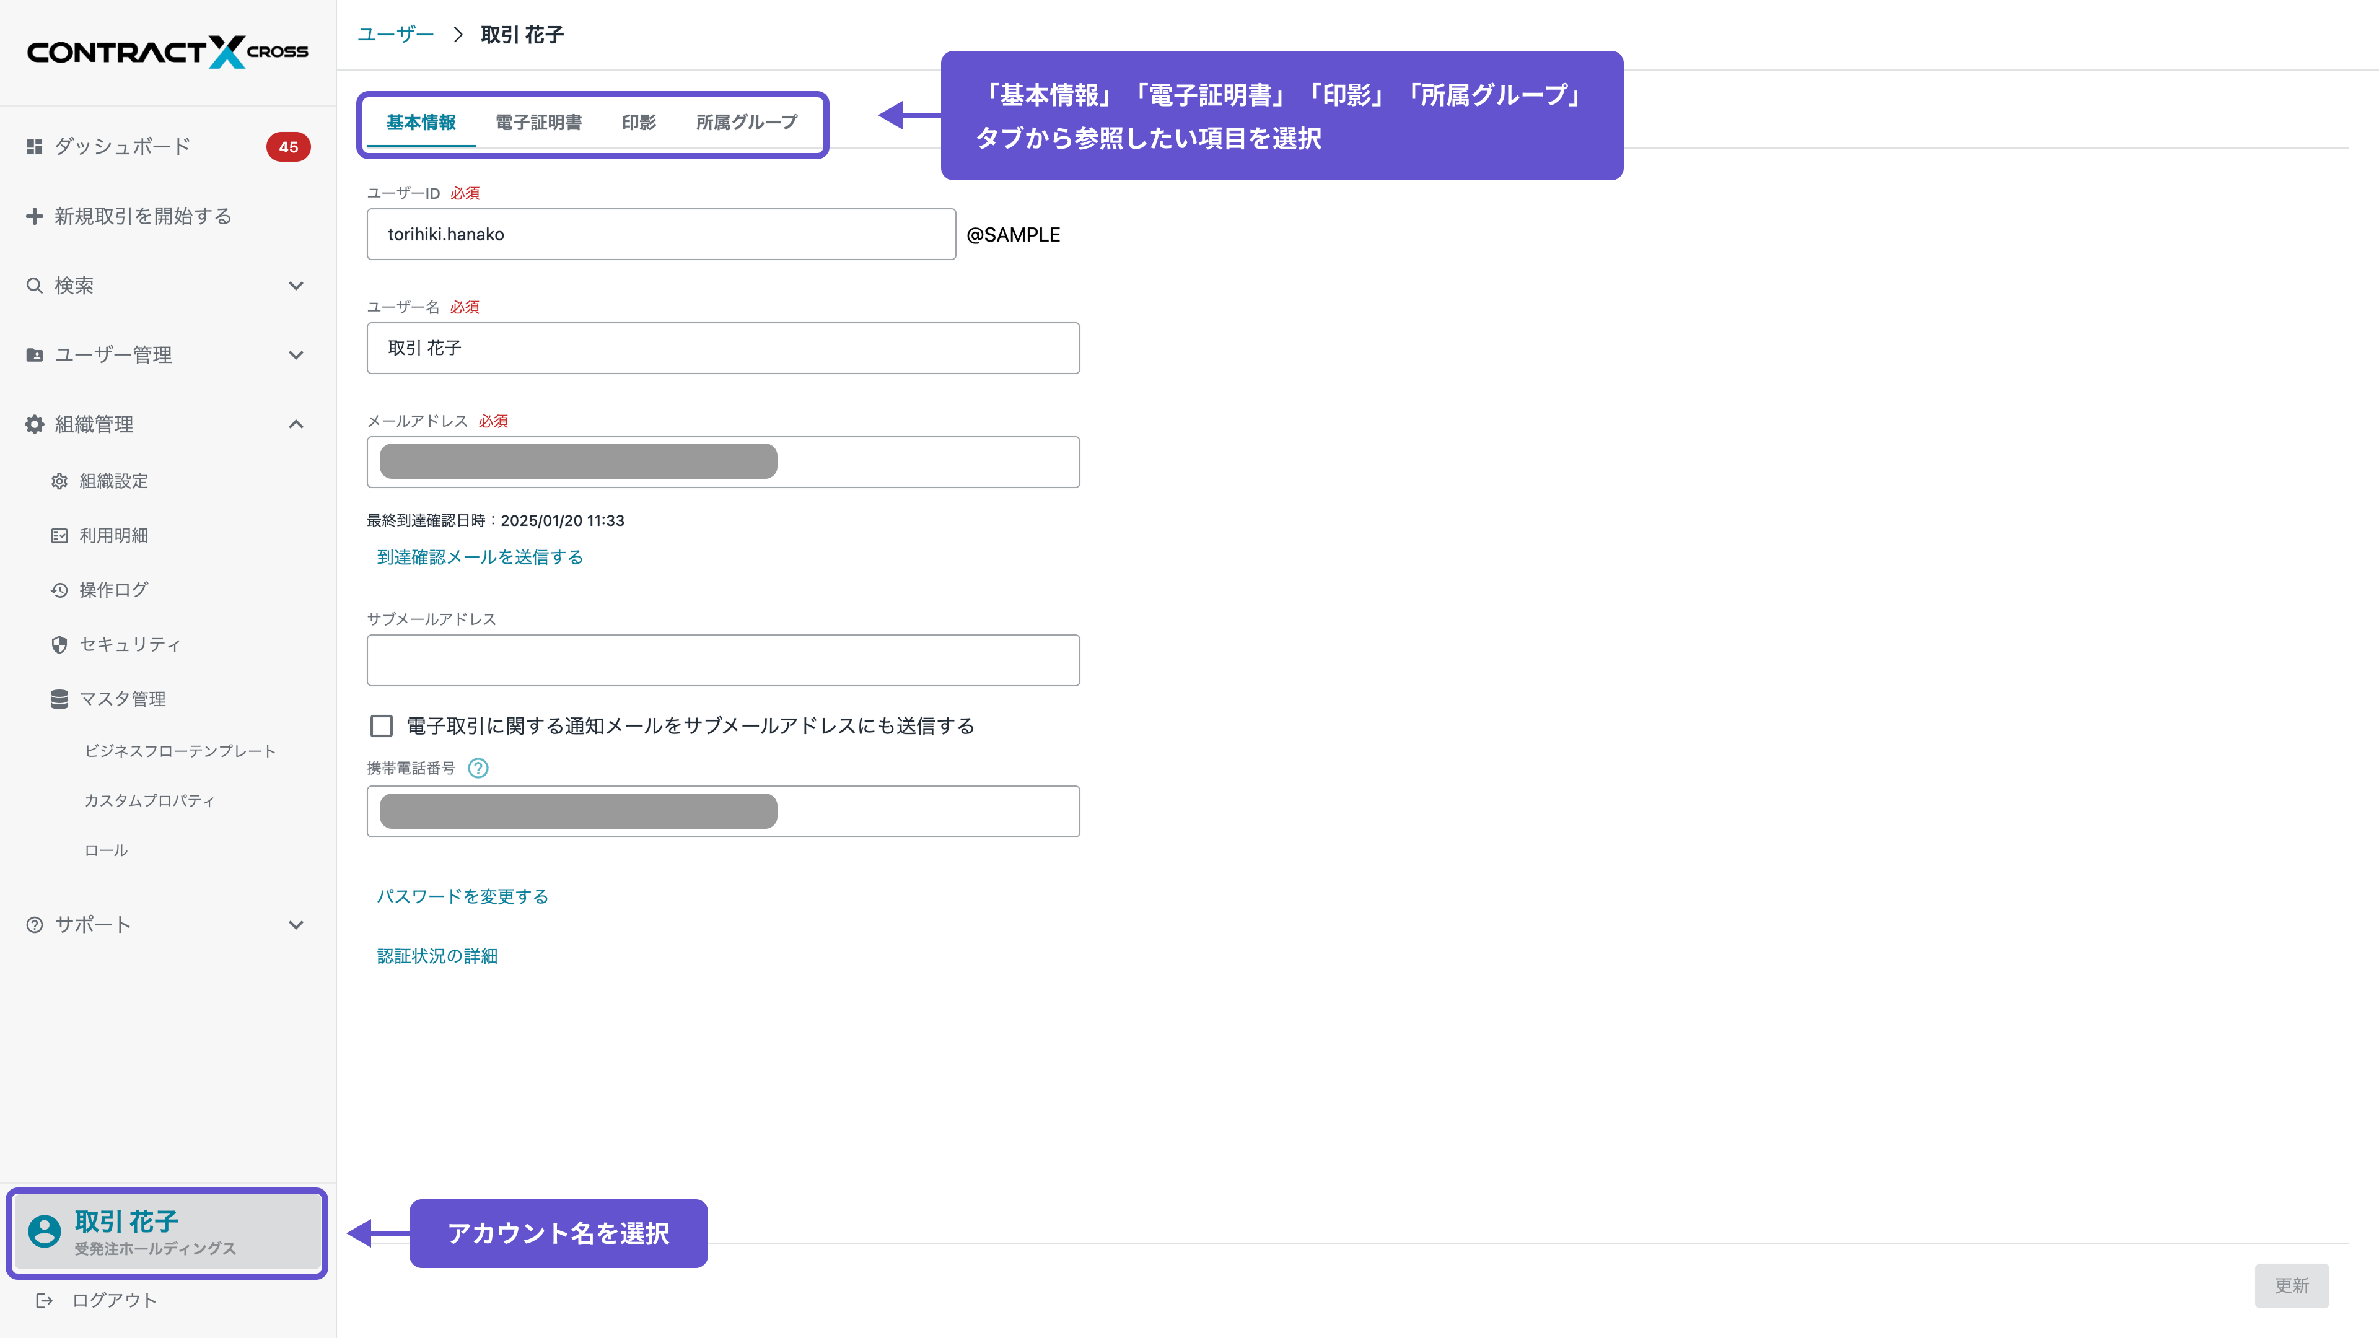Image resolution: width=2379 pixels, height=1338 pixels.
Task: Click the 組織設定 gear icon
Action: [x=59, y=480]
